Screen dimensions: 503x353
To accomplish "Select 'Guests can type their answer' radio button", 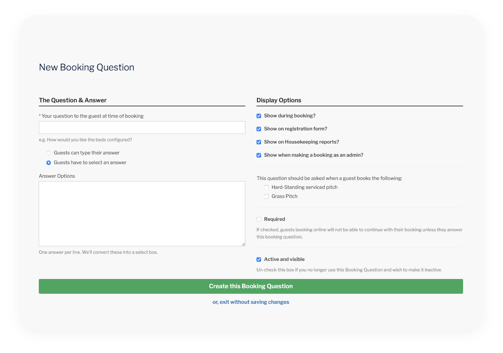I will [49, 153].
